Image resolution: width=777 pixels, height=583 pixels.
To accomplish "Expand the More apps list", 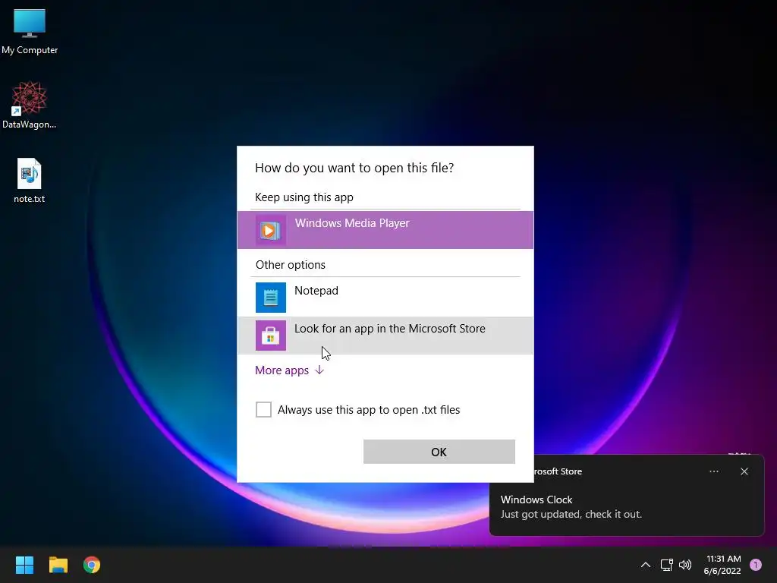I will click(x=289, y=370).
